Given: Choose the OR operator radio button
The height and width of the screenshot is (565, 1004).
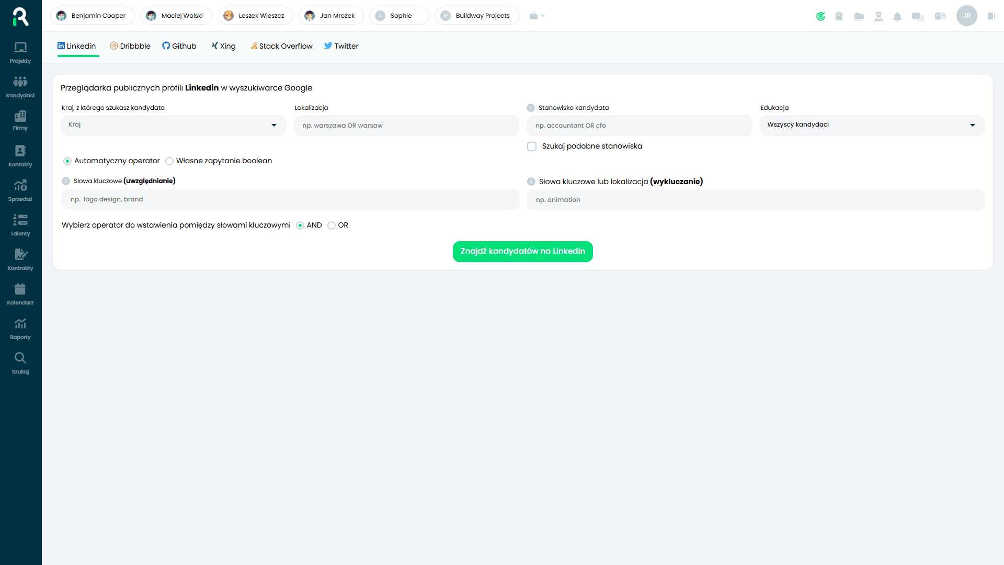Looking at the screenshot, I should (x=332, y=225).
